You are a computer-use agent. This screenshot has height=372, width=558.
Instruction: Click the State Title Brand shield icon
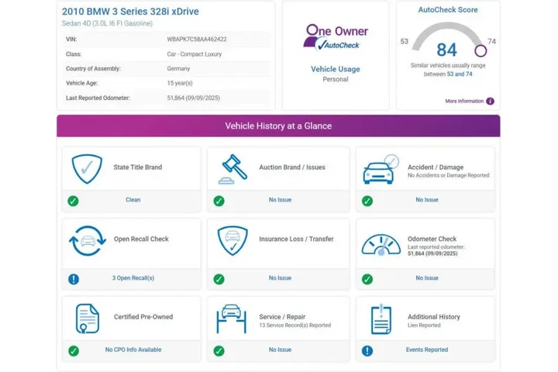87,168
